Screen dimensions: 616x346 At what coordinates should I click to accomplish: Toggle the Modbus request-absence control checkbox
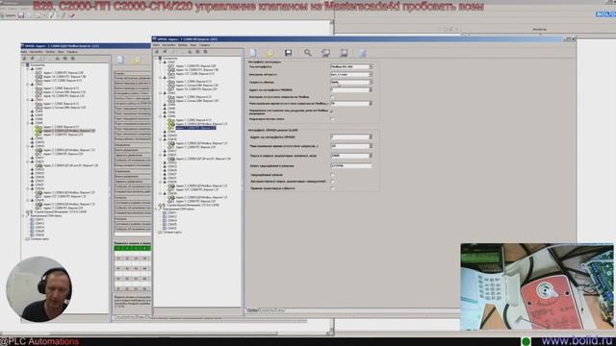pos(332,97)
